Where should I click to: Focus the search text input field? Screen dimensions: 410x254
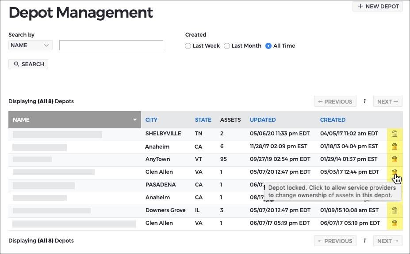[x=111, y=45]
